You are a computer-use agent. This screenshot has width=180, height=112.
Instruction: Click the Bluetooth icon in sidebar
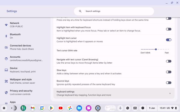pos(6,36)
